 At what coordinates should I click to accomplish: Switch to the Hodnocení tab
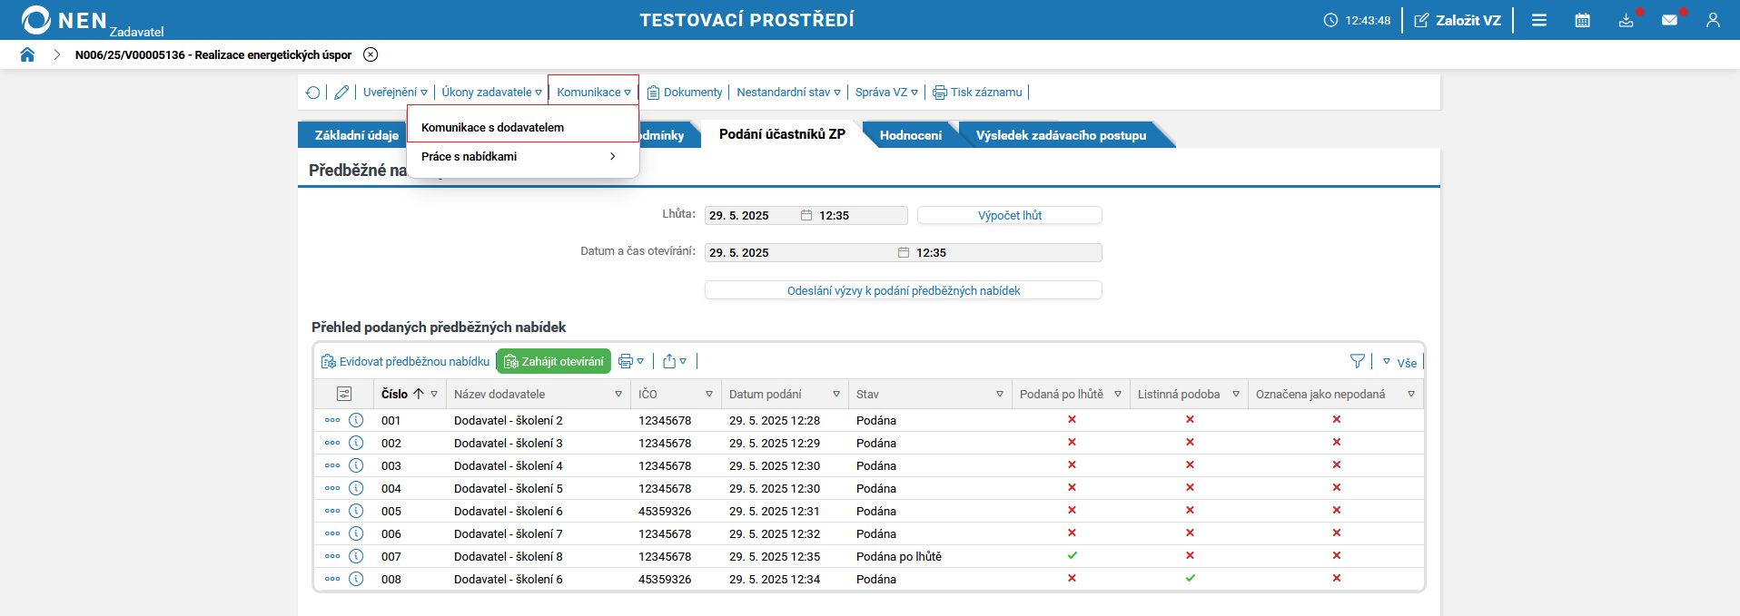point(910,135)
